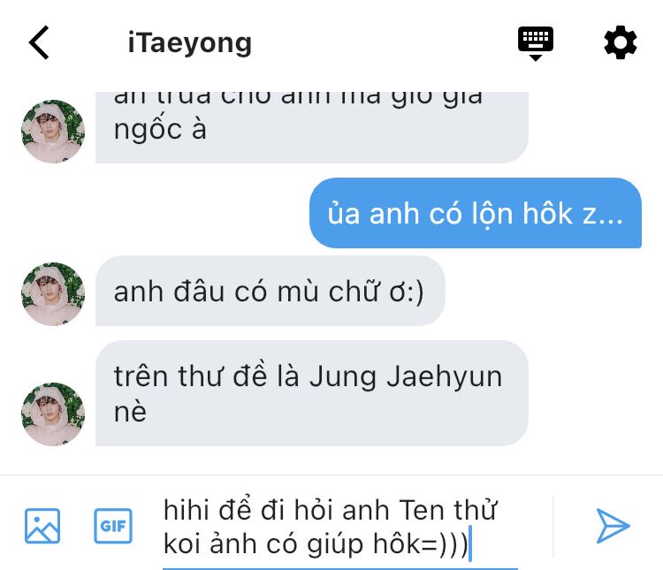Send the message with paper plane
The width and height of the screenshot is (663, 570).
coord(613,526)
